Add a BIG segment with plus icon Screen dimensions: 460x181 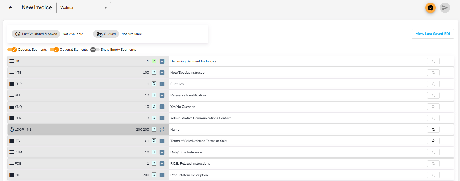click(162, 61)
